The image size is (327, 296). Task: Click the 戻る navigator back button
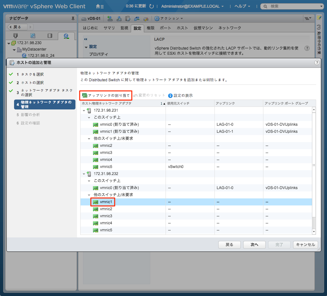pyautogui.click(x=17, y=27)
